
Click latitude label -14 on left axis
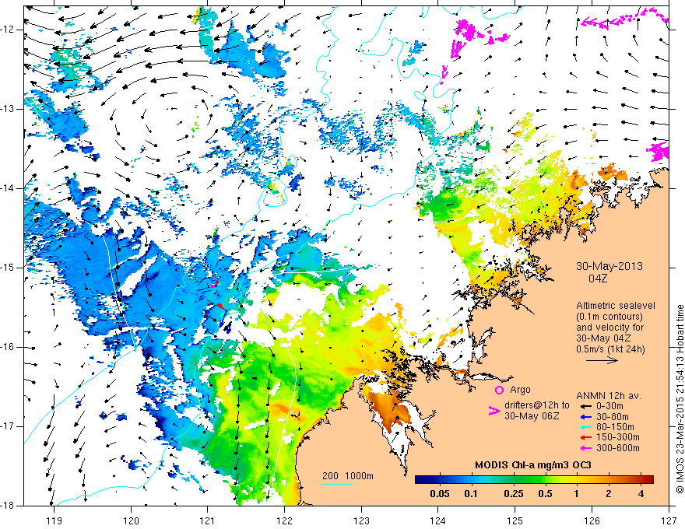8,188
